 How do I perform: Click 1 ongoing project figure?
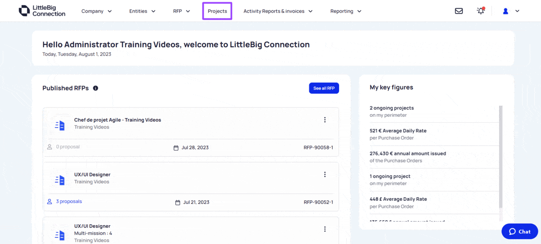point(390,177)
